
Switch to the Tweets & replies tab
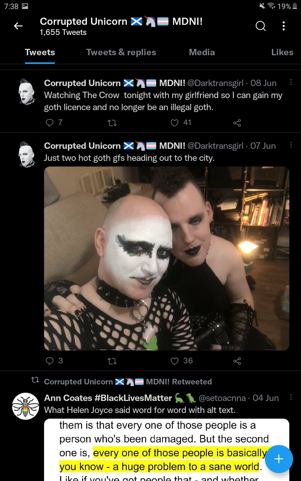click(x=121, y=52)
